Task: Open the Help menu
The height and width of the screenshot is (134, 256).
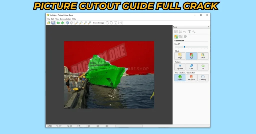Action: click(74, 19)
